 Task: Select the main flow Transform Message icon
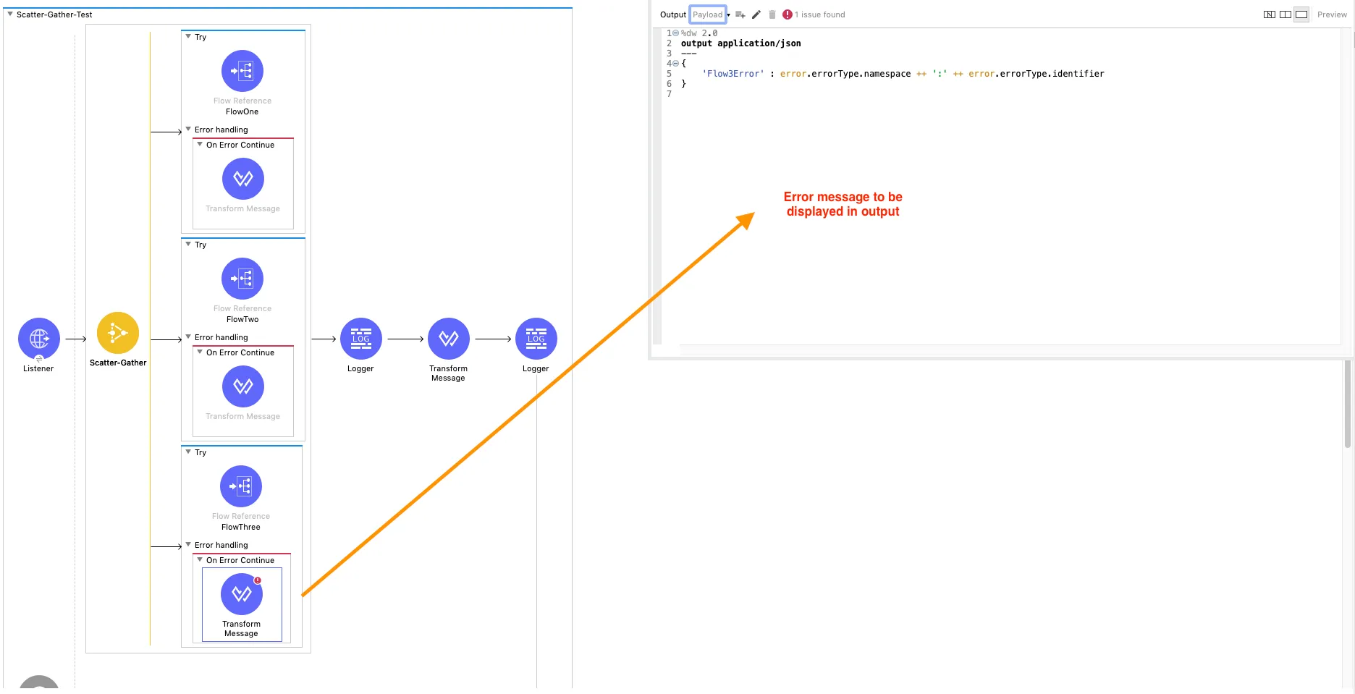point(449,338)
